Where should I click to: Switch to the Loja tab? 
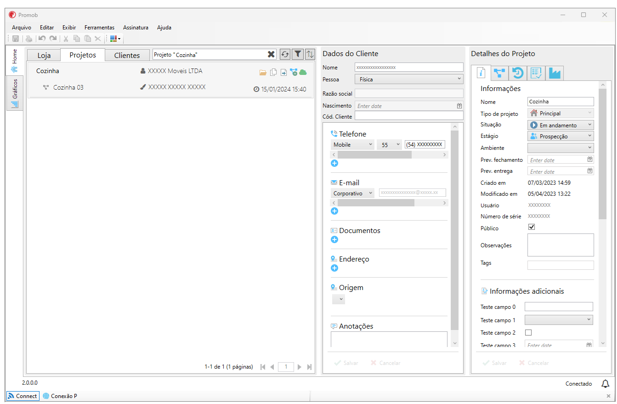[x=44, y=55]
